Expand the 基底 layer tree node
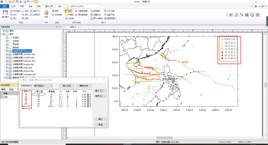 pyautogui.click(x=4, y=78)
